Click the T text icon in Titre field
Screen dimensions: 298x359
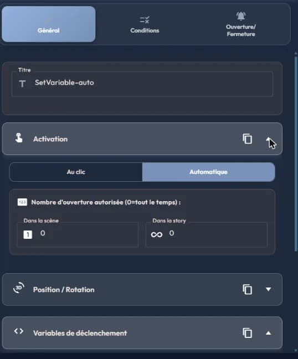click(x=22, y=84)
